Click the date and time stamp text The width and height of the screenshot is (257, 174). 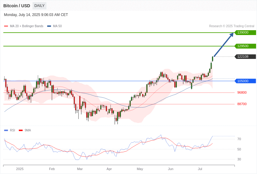pos(36,15)
